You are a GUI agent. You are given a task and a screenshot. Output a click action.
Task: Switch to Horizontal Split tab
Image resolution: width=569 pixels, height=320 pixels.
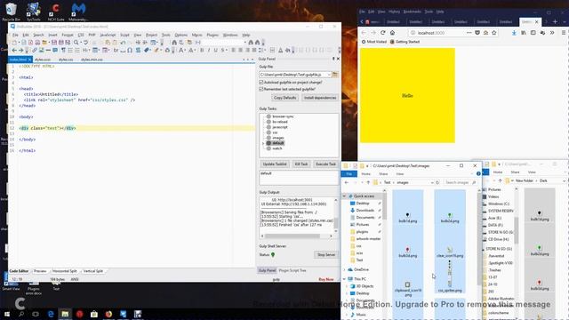tap(65, 271)
